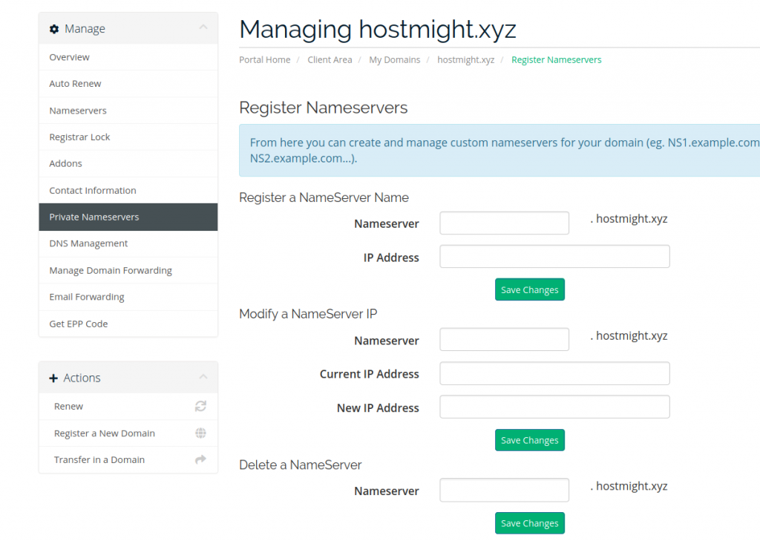Click the Manage gear icon
Screen dimensions: 760x541
pyautogui.click(x=54, y=29)
